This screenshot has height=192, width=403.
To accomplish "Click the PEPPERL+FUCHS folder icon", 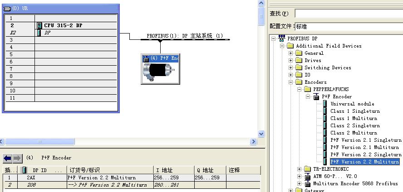I will tap(307, 89).
